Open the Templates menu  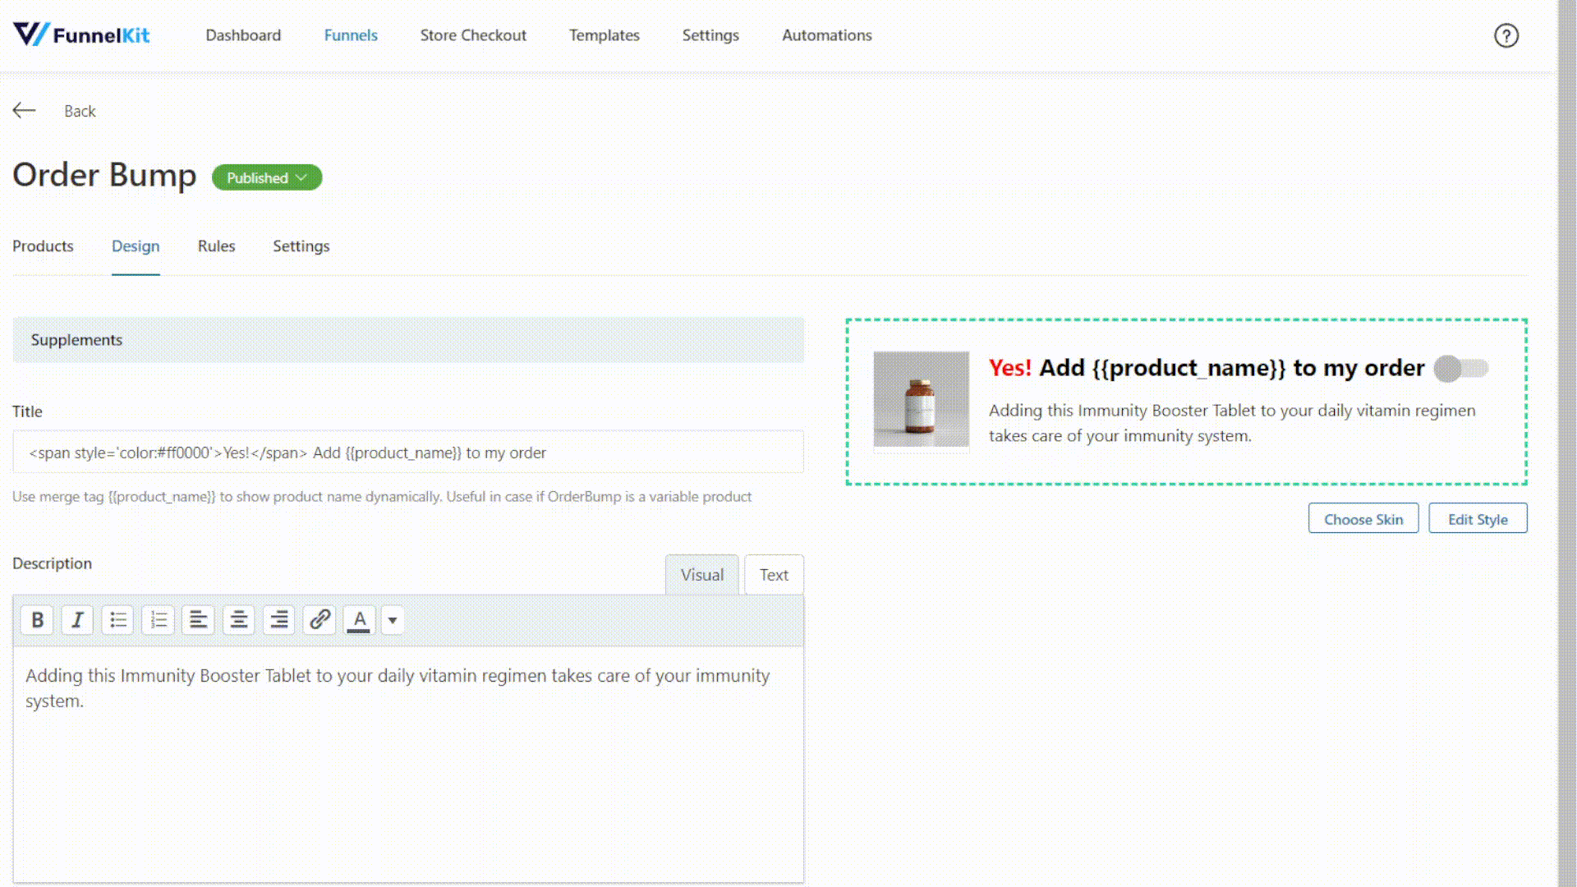(604, 35)
